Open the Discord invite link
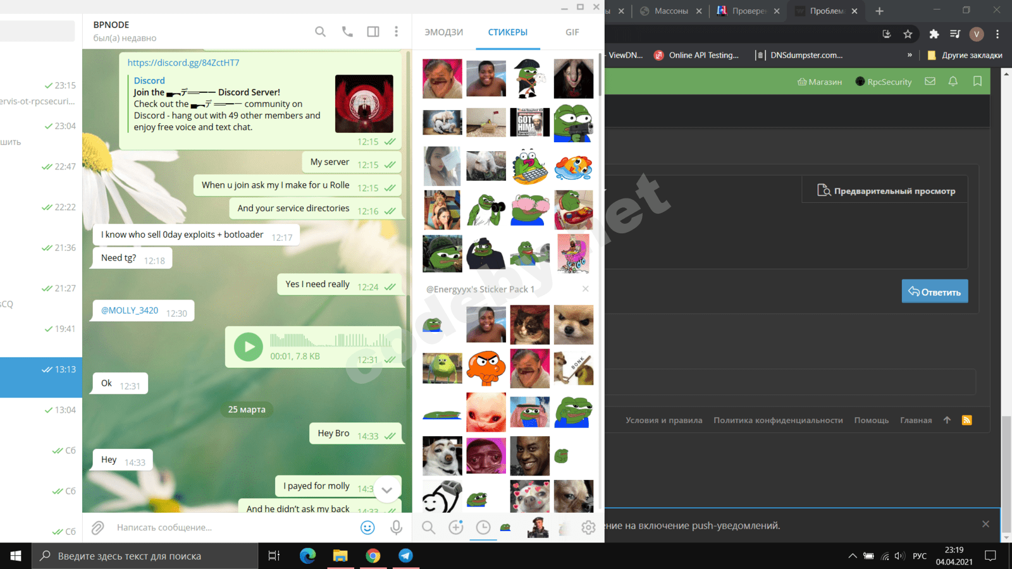Screen dimensions: 1012x569 (183, 63)
